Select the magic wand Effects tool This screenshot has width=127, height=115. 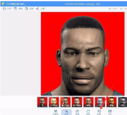67,111
